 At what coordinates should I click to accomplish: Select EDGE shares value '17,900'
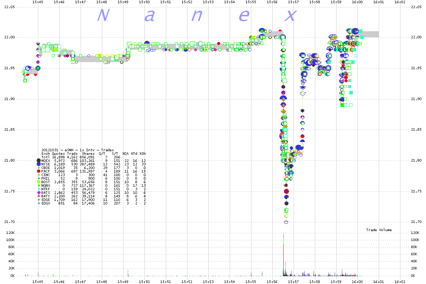click(x=88, y=200)
